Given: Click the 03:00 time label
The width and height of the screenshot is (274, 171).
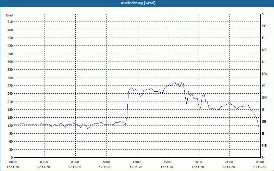Looking at the screenshot, I should tap(44, 162).
